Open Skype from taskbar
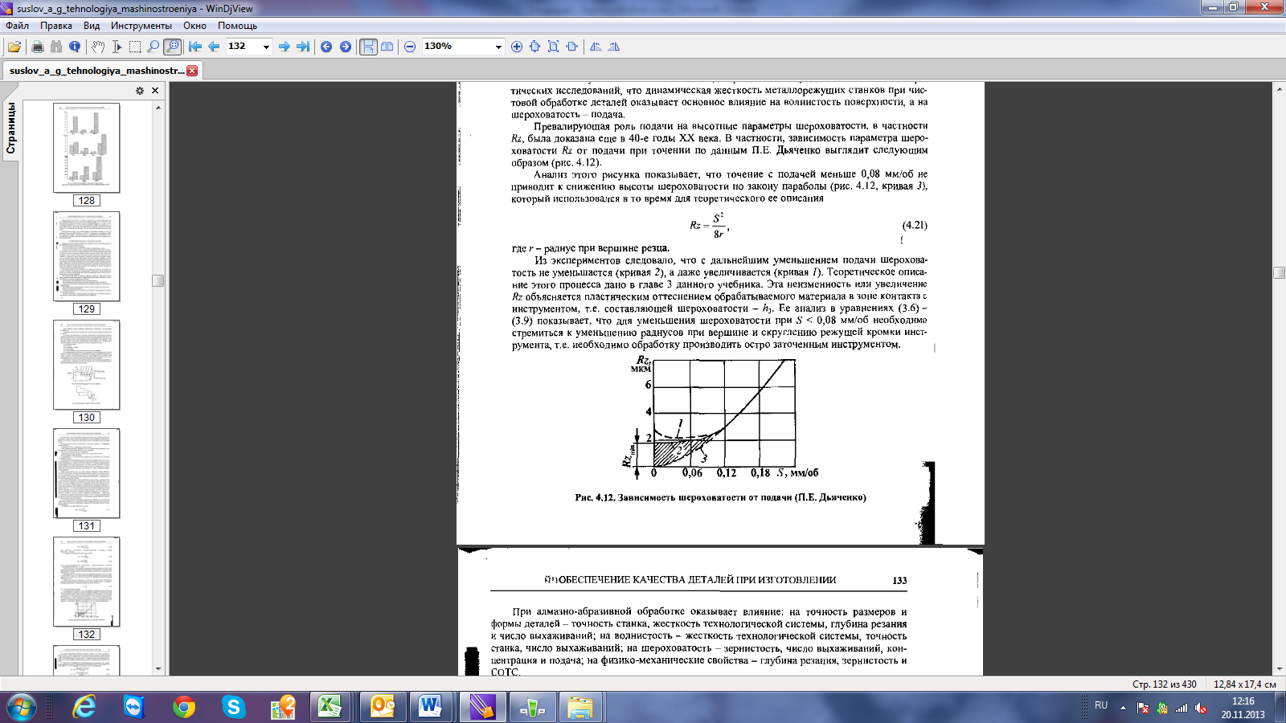The width and height of the screenshot is (1286, 723). [233, 708]
